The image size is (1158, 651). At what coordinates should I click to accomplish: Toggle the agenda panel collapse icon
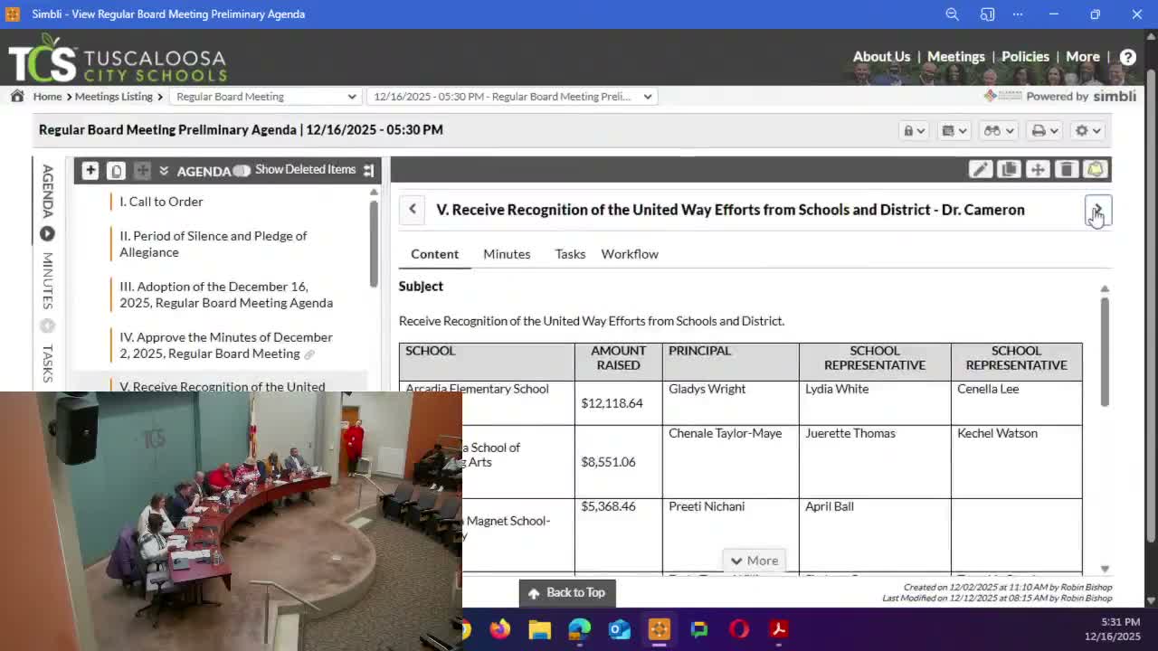[368, 170]
